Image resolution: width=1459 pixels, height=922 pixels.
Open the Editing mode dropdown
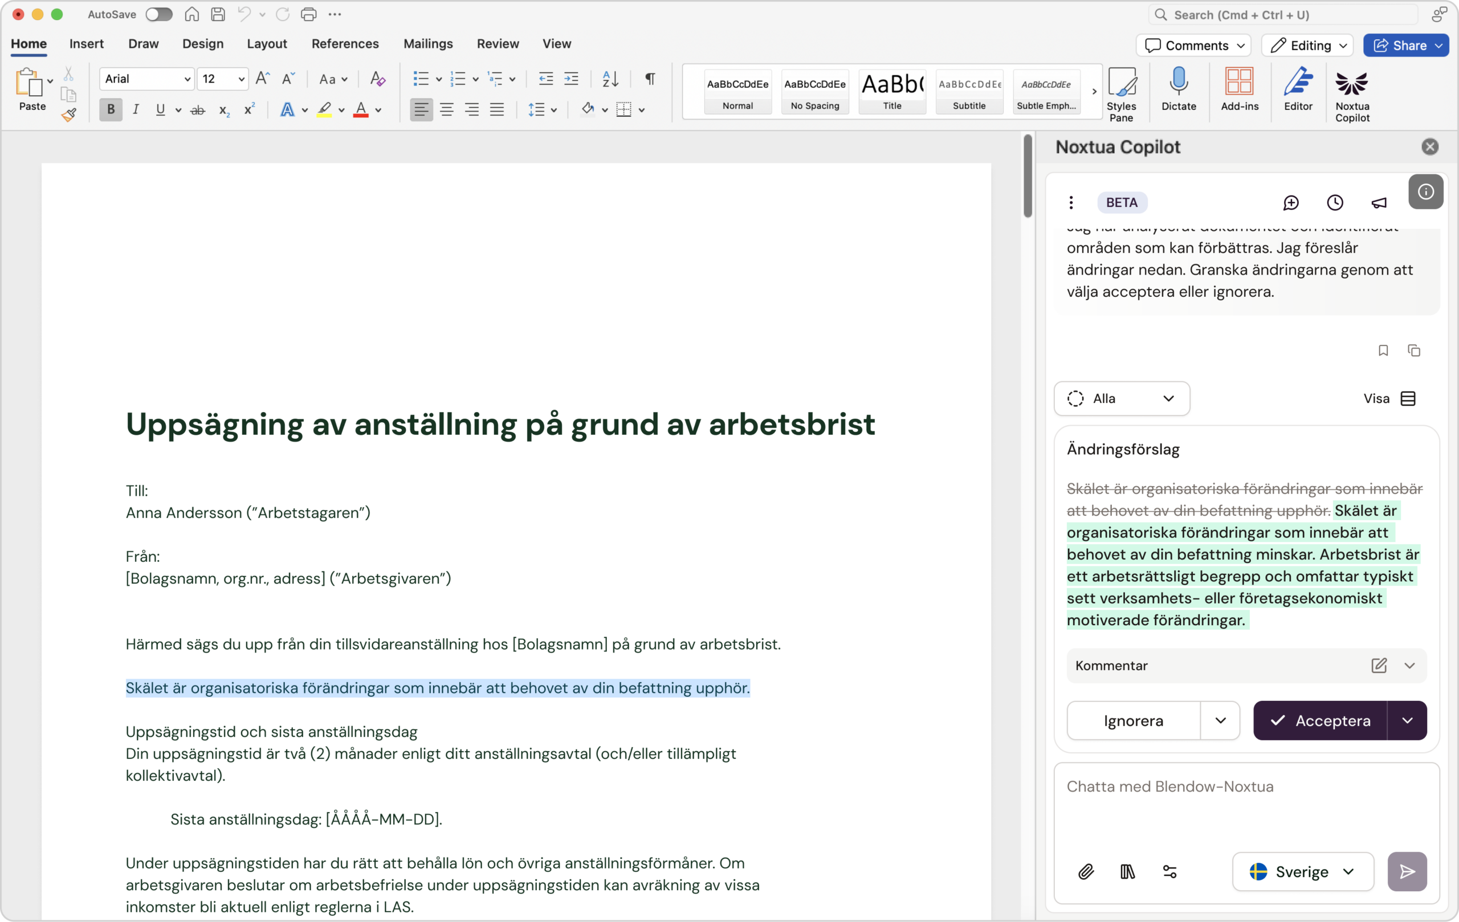[x=1307, y=46]
